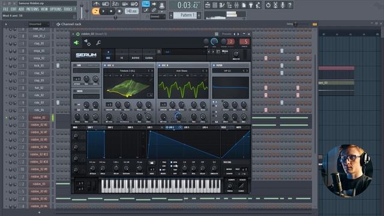This screenshot has height=216, width=384.
Task: Switch to Serum OSC tab
Action: [x=108, y=55]
